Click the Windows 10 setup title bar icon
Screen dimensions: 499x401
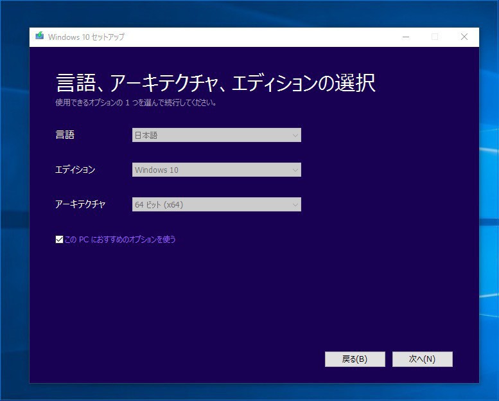click(x=39, y=36)
